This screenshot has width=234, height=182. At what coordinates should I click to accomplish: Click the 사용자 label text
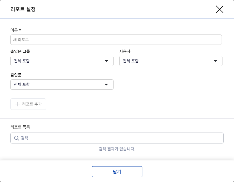(x=125, y=51)
